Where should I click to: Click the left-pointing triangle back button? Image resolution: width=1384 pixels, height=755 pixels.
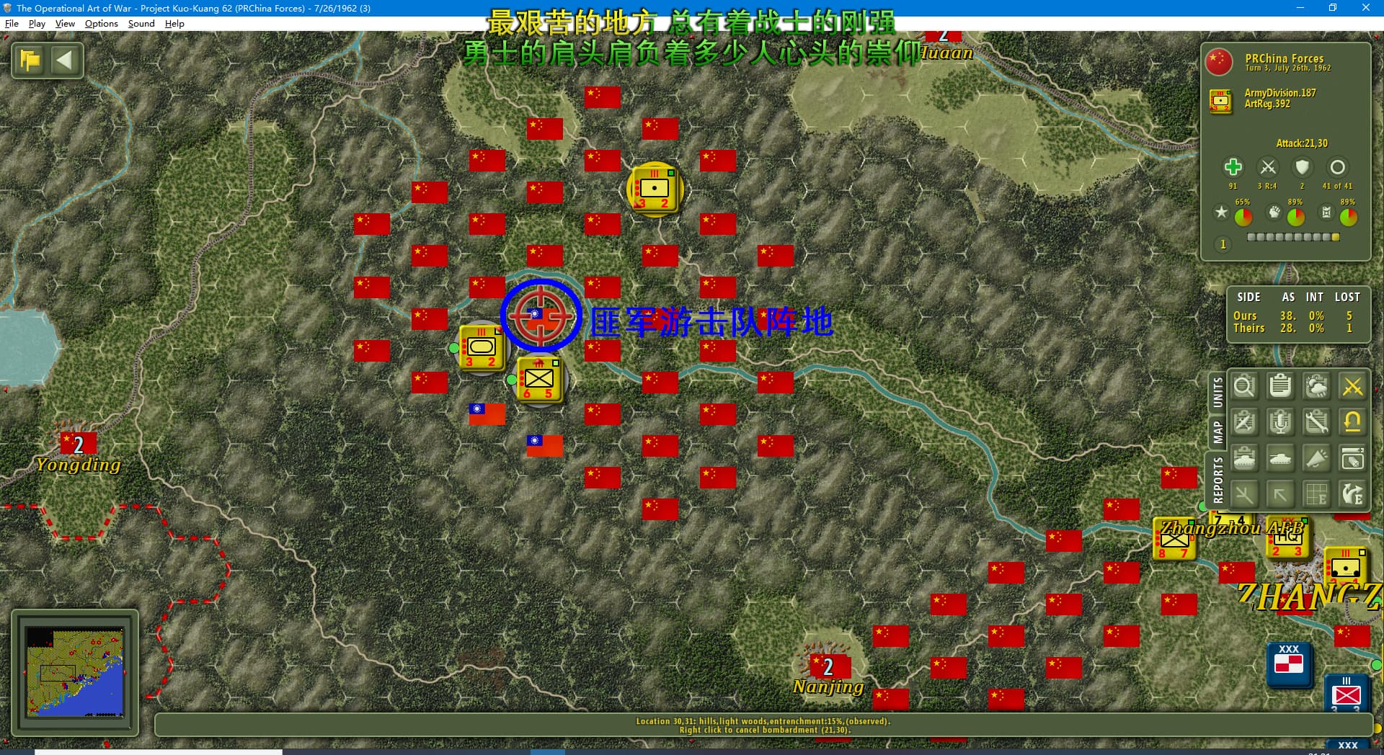65,61
